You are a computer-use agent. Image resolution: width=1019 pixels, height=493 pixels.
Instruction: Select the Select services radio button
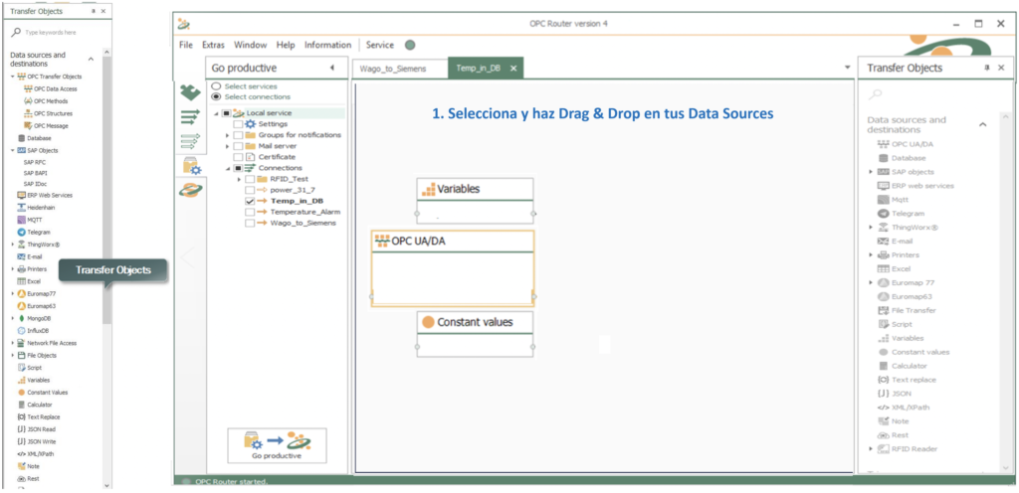tap(216, 86)
